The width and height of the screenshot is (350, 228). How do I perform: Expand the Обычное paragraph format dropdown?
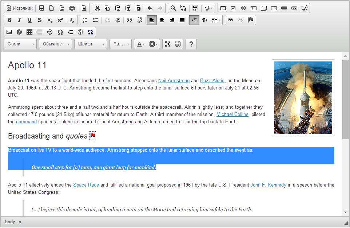(x=56, y=44)
